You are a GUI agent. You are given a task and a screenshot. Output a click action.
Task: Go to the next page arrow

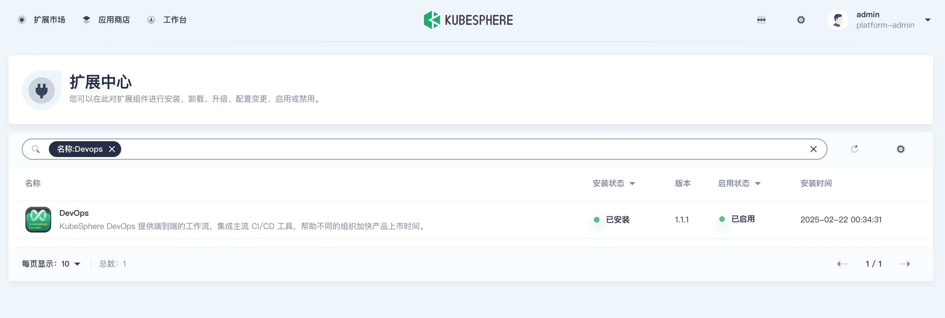905,264
